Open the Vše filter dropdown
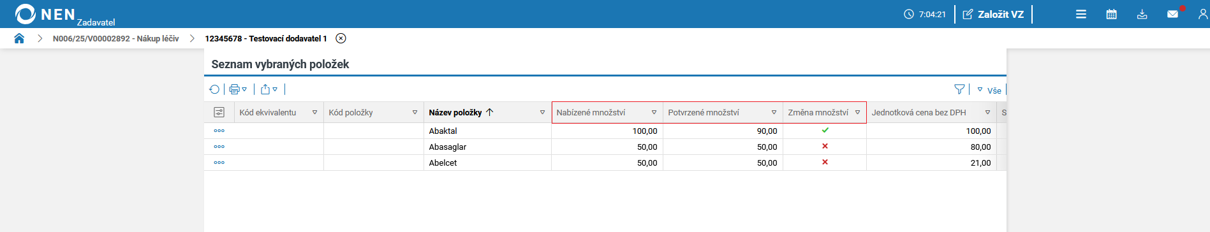Viewport: 1210px width, 232px height. (990, 91)
